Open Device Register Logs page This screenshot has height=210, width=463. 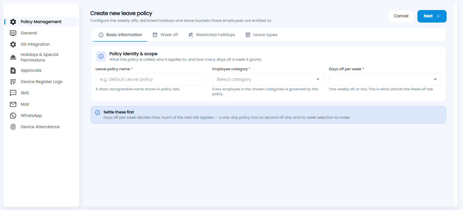[41, 82]
